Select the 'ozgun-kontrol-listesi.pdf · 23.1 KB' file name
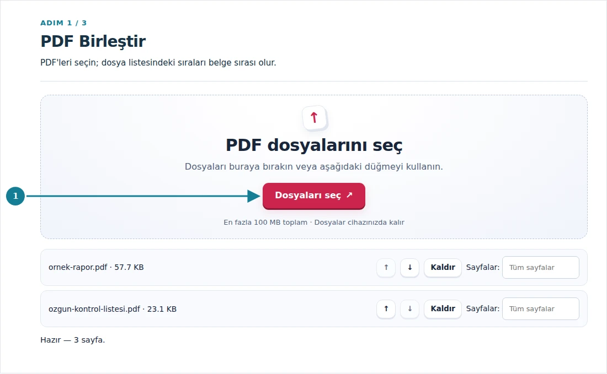Image resolution: width=607 pixels, height=374 pixels. coord(112,309)
